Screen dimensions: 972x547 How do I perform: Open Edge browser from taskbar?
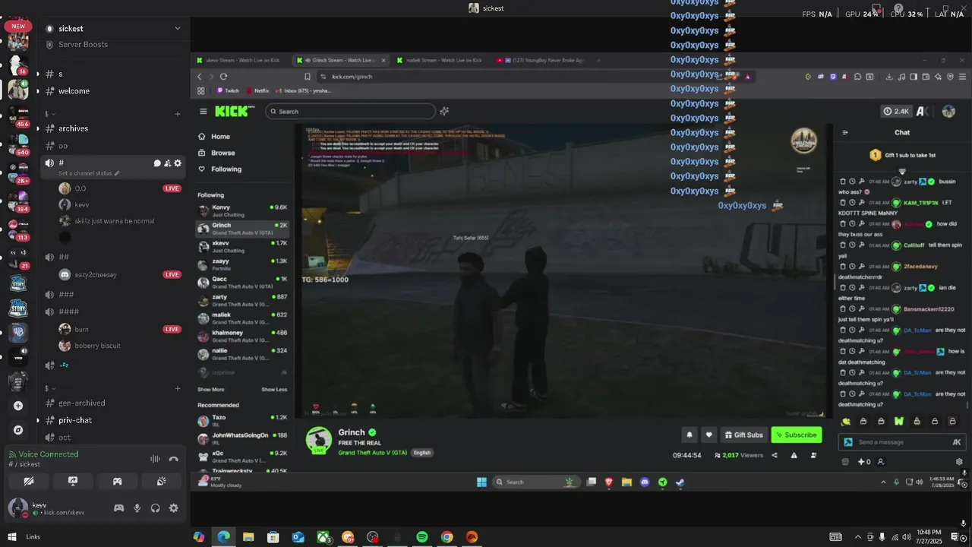pos(223,536)
